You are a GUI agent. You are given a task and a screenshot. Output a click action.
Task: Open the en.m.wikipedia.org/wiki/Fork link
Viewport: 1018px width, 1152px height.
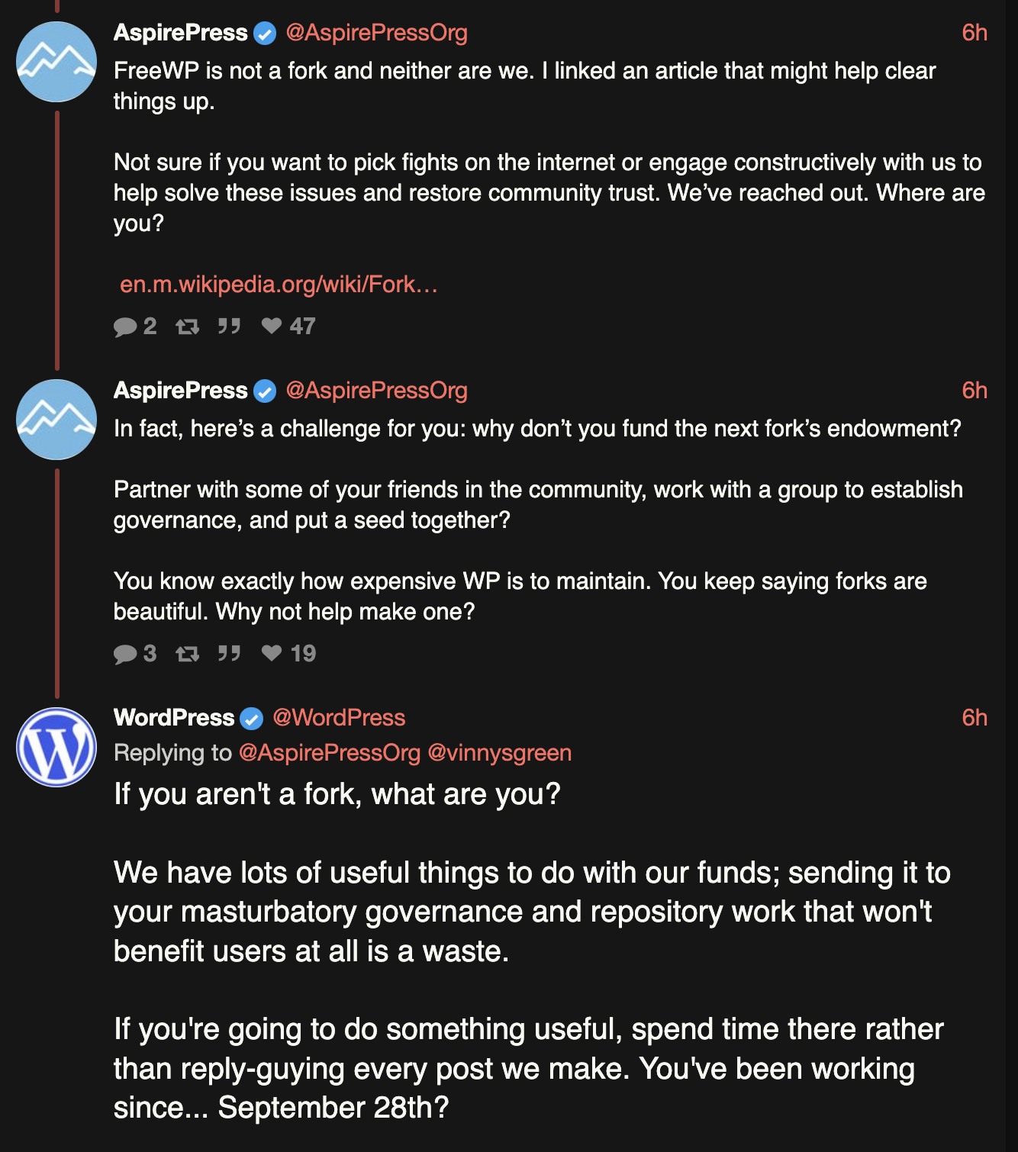(279, 285)
